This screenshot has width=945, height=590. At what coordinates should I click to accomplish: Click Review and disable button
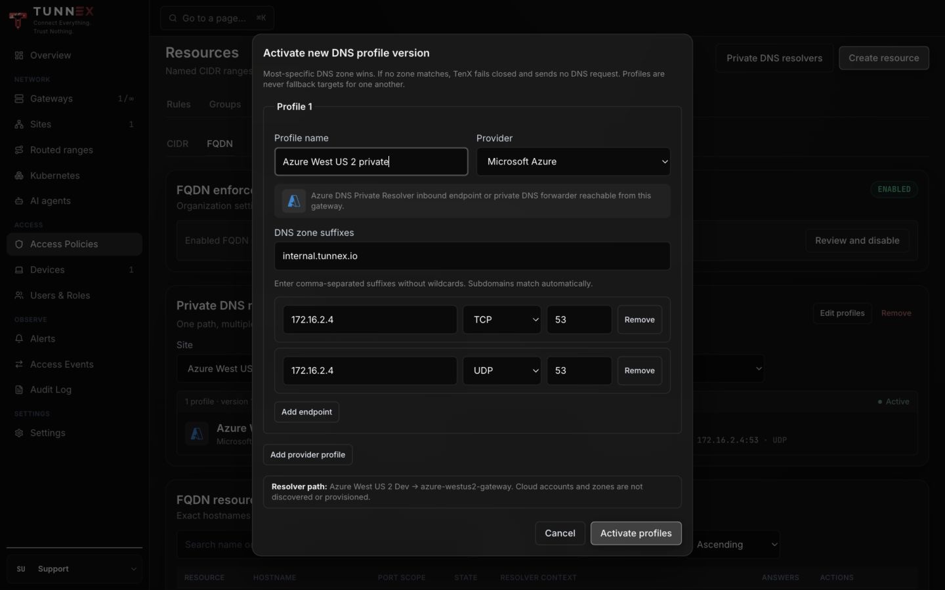pyautogui.click(x=857, y=241)
